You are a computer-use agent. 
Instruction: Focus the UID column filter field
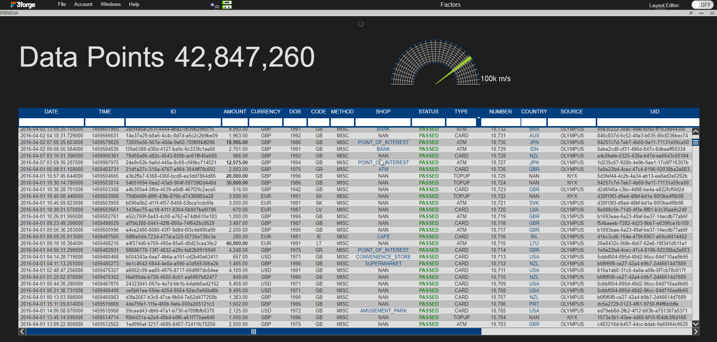[648, 122]
